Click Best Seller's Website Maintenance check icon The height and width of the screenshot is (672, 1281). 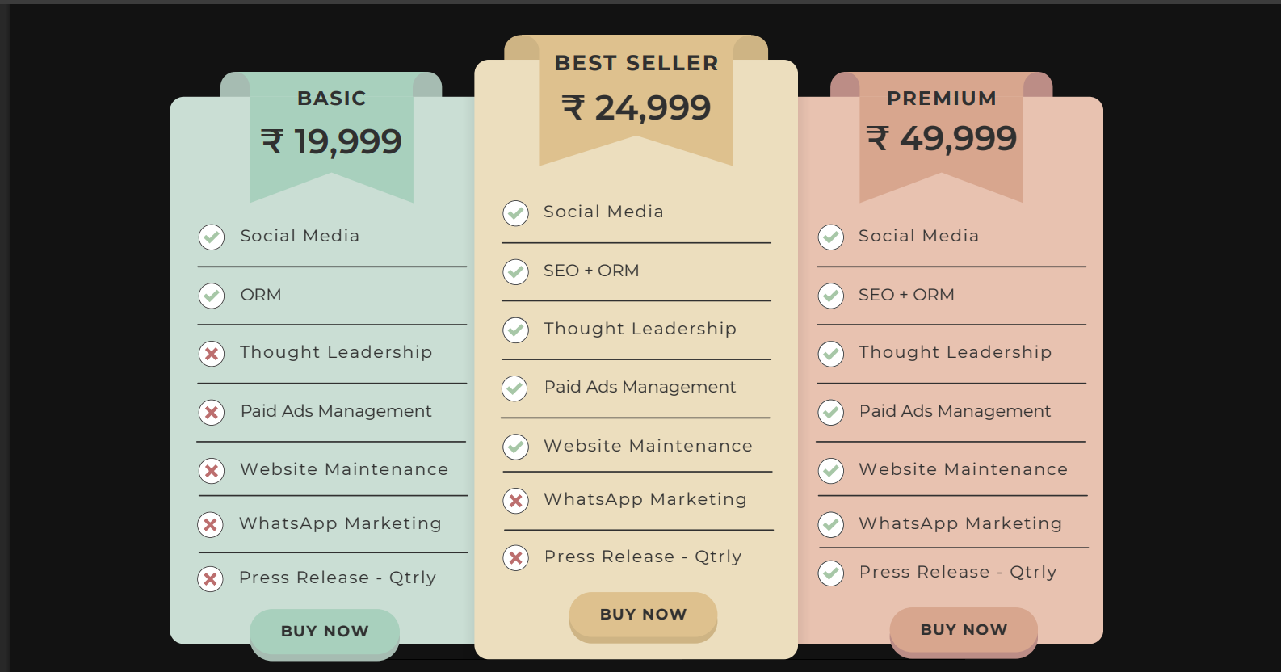[515, 447]
